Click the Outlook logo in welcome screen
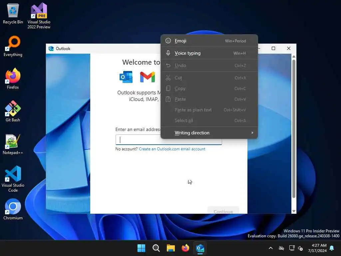Image resolution: width=341 pixels, height=256 pixels. 126,77
